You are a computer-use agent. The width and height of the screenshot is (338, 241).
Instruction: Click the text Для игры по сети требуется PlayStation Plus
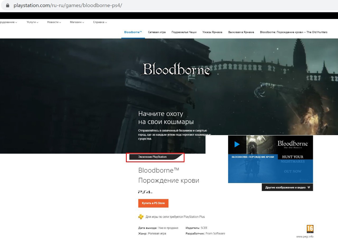point(175,217)
